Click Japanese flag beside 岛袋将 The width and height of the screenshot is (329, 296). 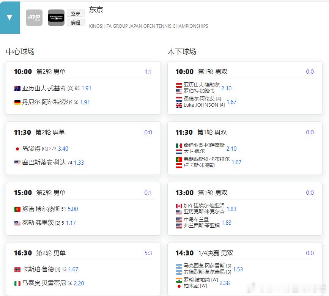point(17,149)
